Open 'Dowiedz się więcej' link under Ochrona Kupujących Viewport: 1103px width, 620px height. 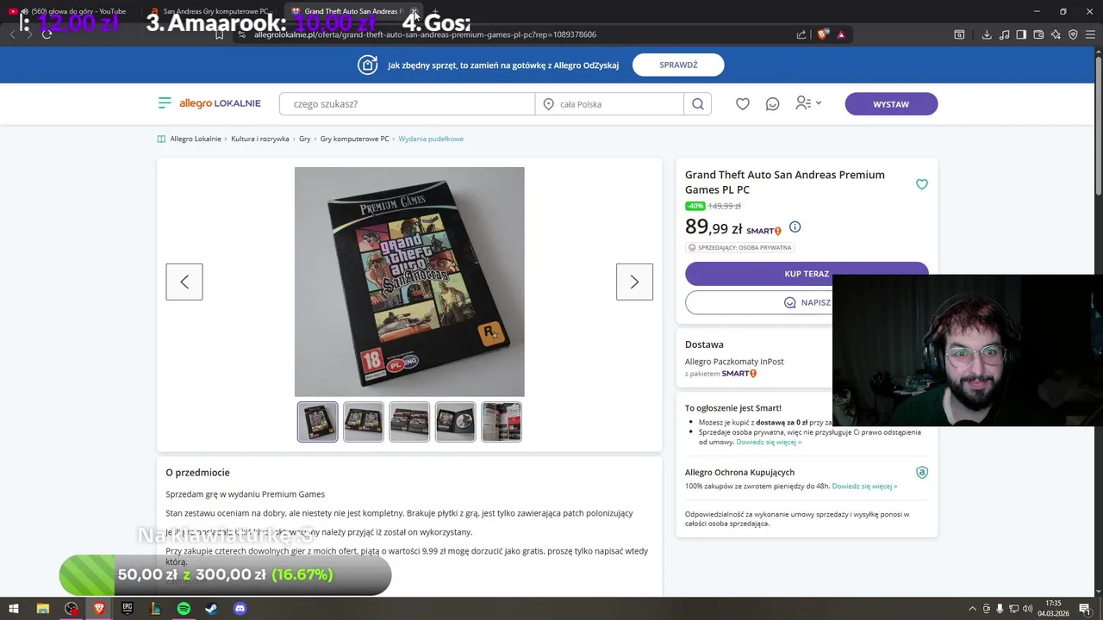[864, 486]
